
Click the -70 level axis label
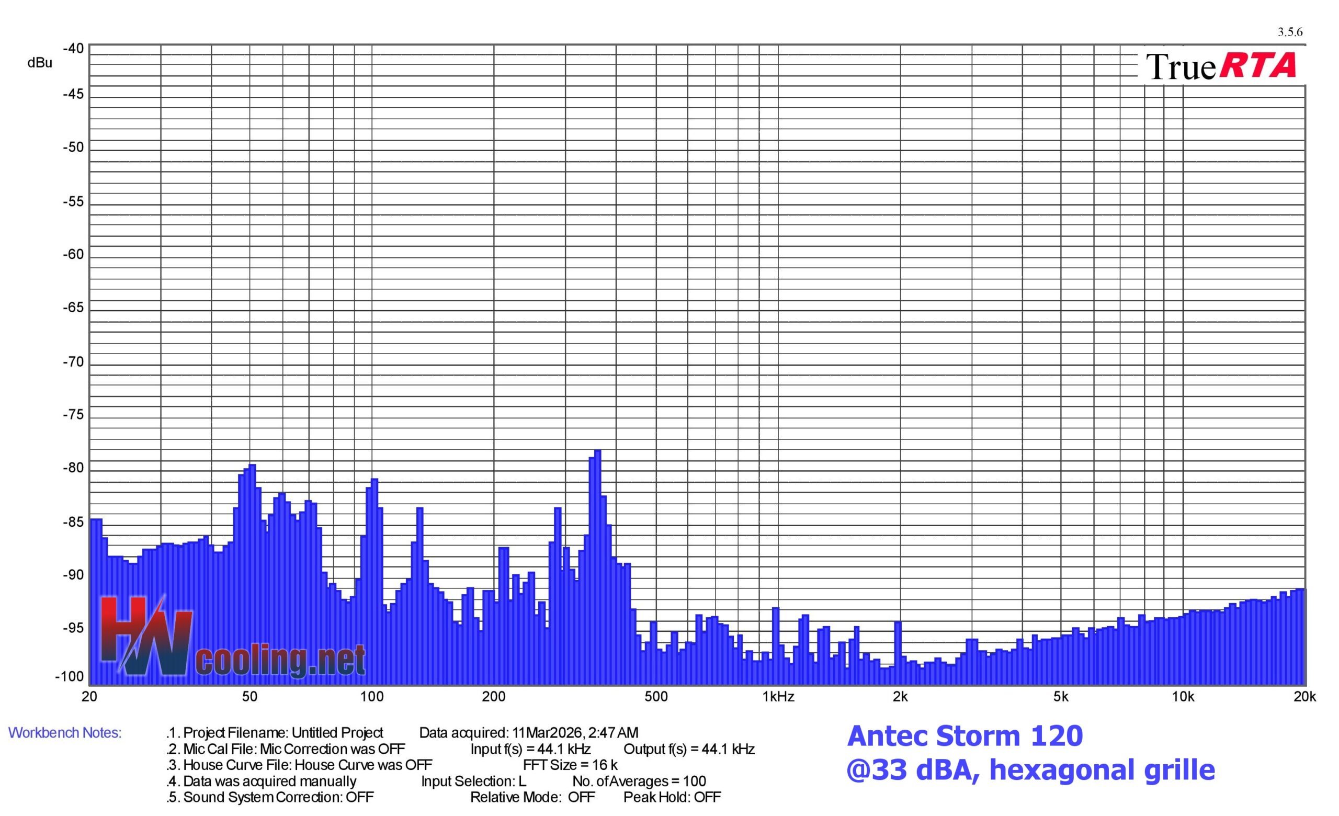73,362
